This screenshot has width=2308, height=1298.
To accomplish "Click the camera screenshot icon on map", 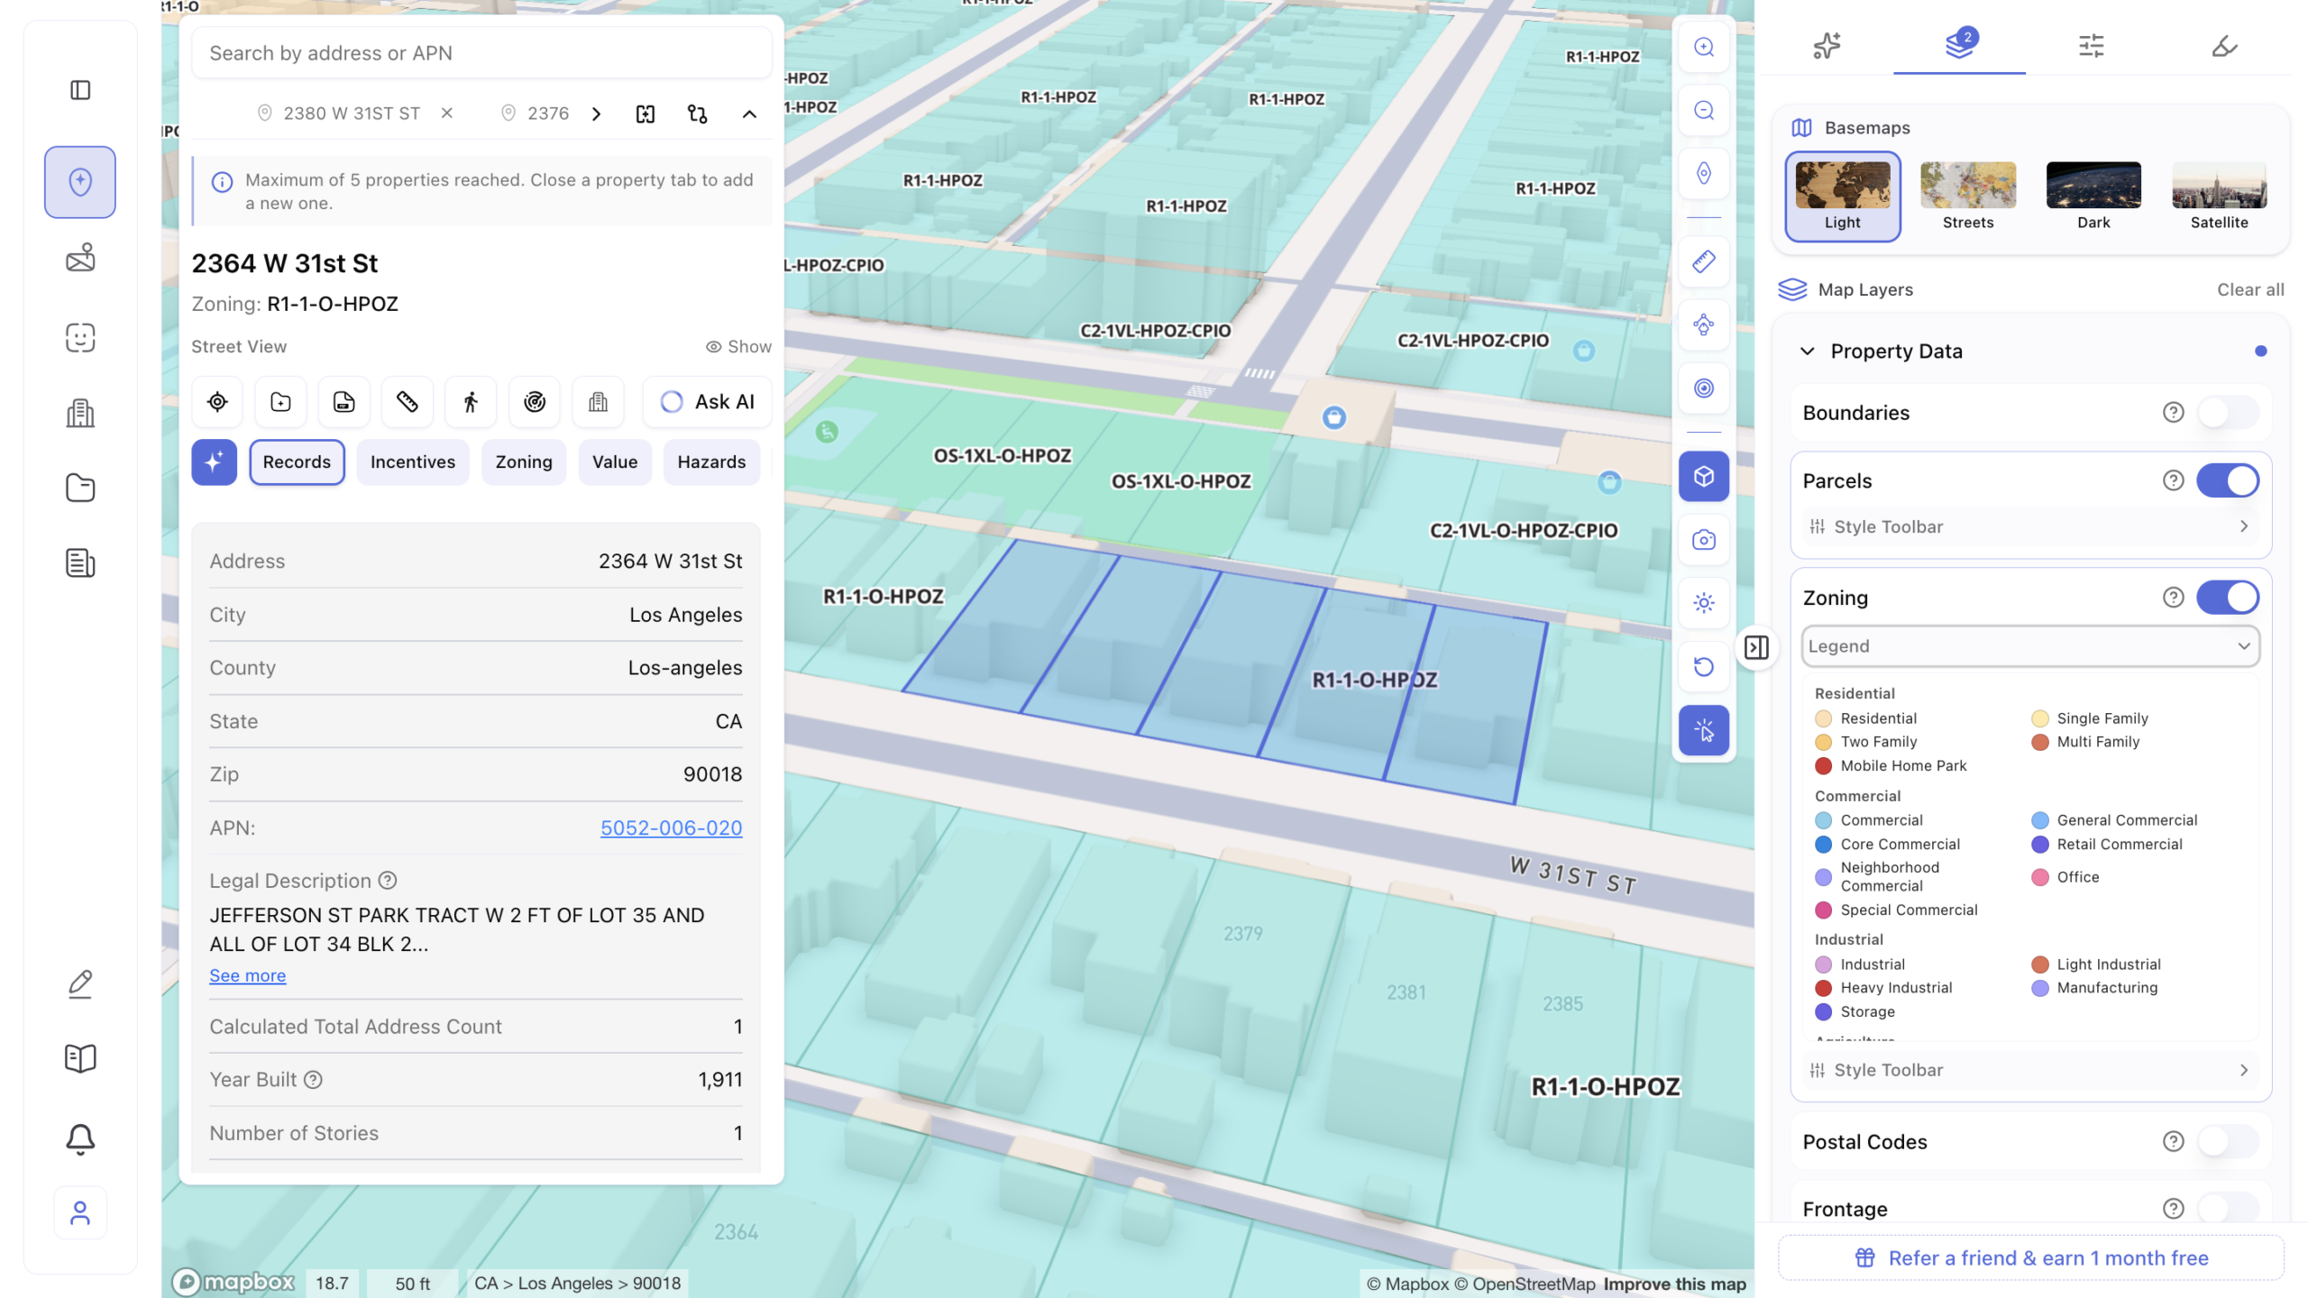I will 1703,539.
